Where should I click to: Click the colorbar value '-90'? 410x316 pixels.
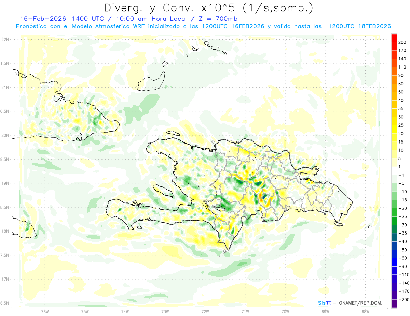[402, 266]
